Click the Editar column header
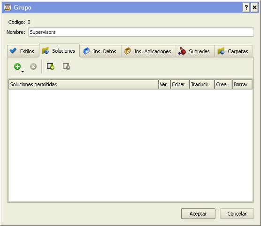Viewport: 261px width, 226px height. point(180,84)
